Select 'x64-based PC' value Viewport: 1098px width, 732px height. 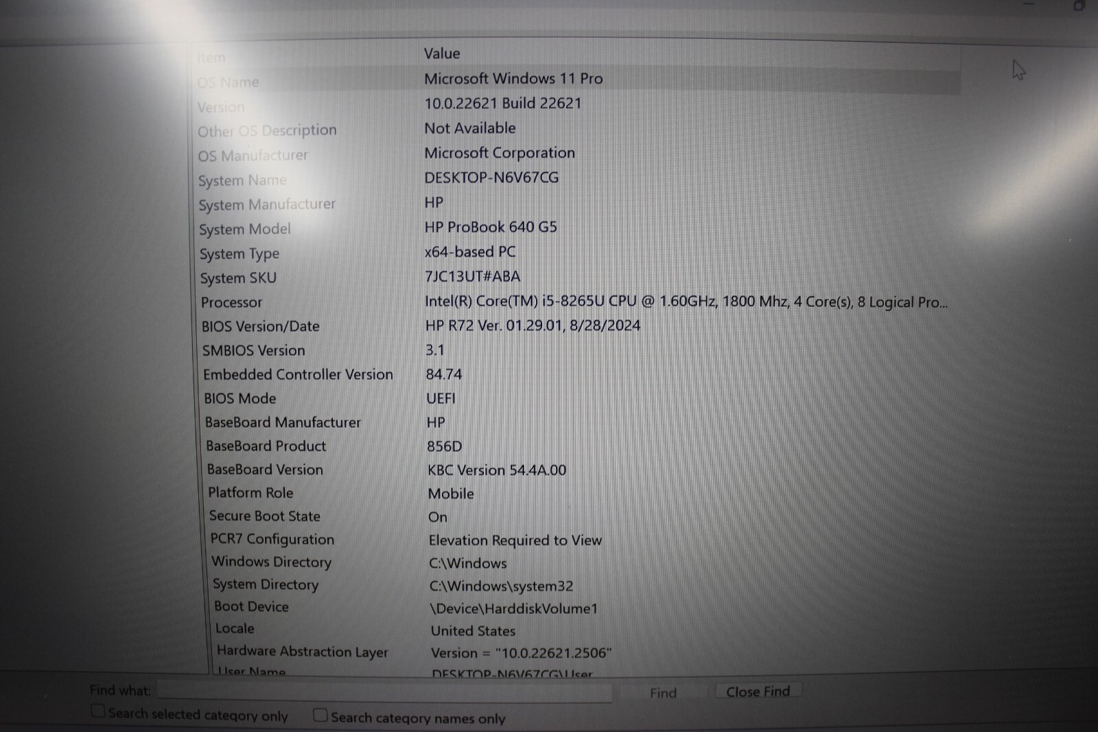pyautogui.click(x=470, y=251)
